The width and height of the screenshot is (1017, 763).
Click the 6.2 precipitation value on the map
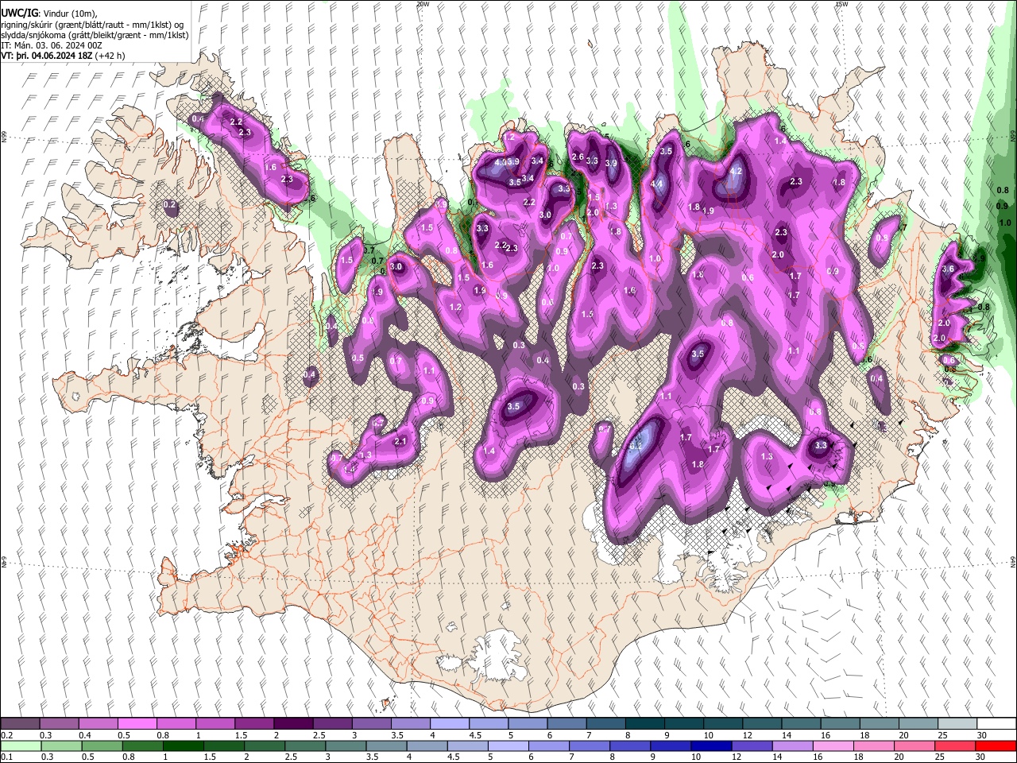click(636, 447)
